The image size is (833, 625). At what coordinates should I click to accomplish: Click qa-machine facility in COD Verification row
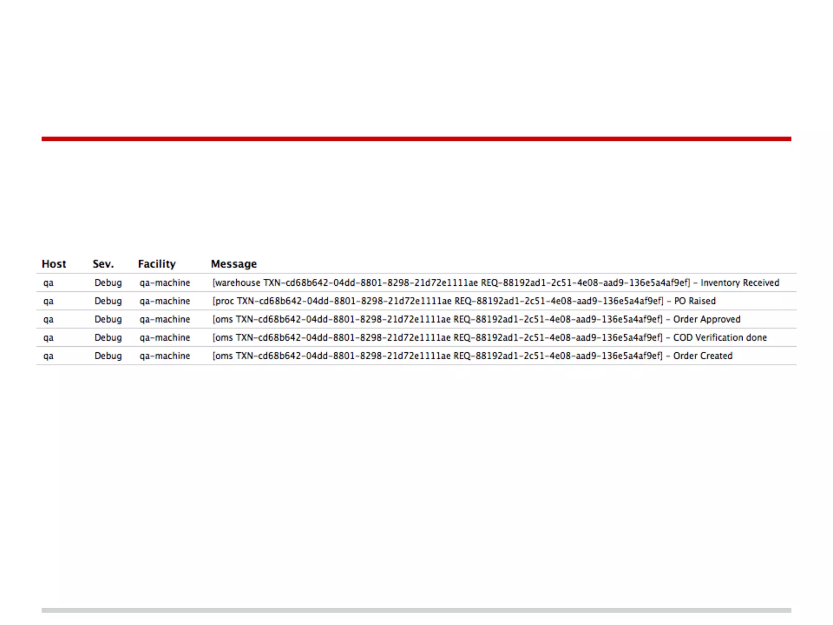(165, 338)
